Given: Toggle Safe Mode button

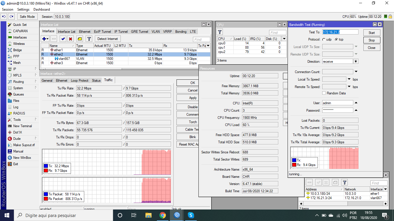Looking at the screenshot, I should pyautogui.click(x=27, y=16).
